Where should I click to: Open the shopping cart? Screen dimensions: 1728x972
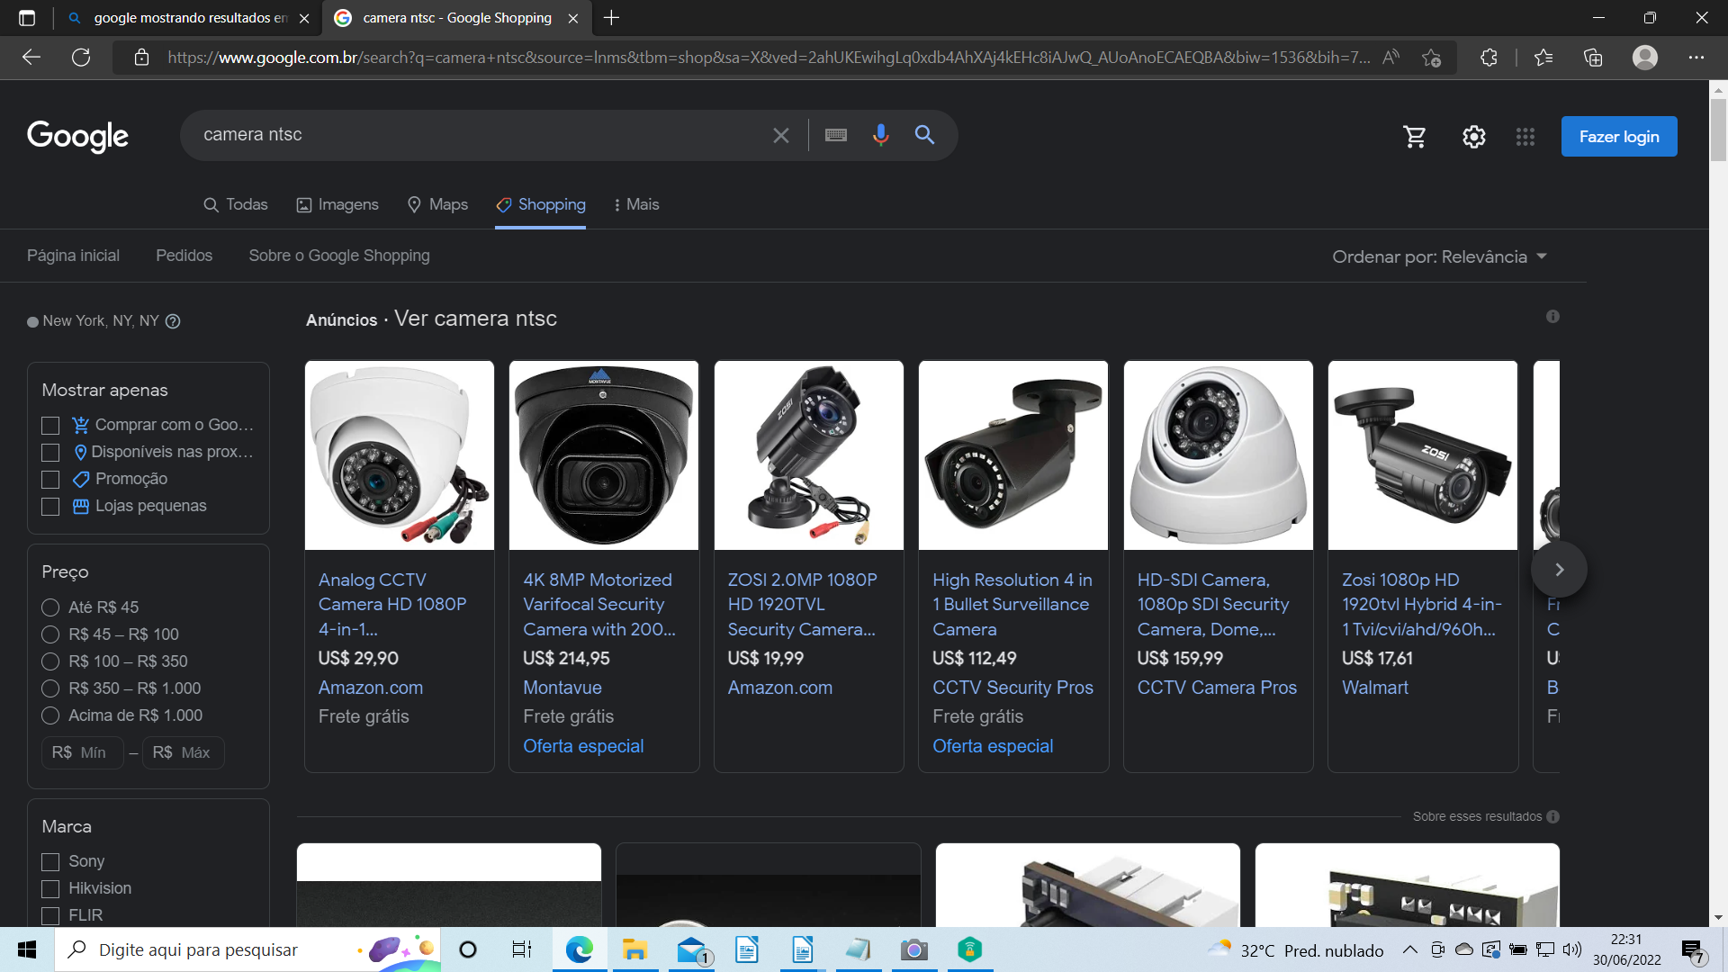(1415, 137)
